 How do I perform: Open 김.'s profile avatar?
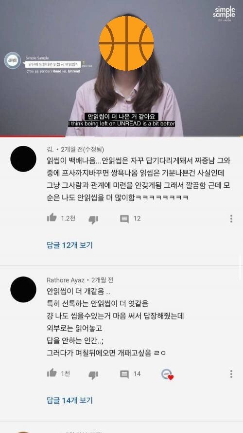pyautogui.click(x=23, y=159)
